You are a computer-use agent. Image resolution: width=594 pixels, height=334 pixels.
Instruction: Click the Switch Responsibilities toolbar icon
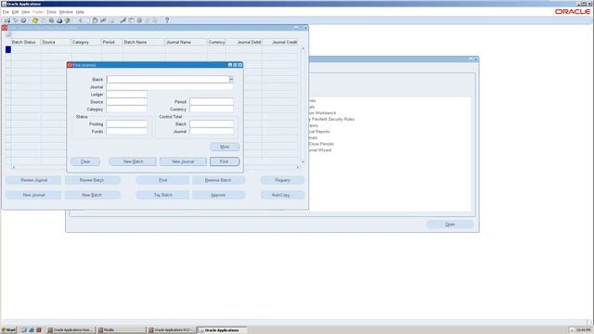tap(51, 20)
